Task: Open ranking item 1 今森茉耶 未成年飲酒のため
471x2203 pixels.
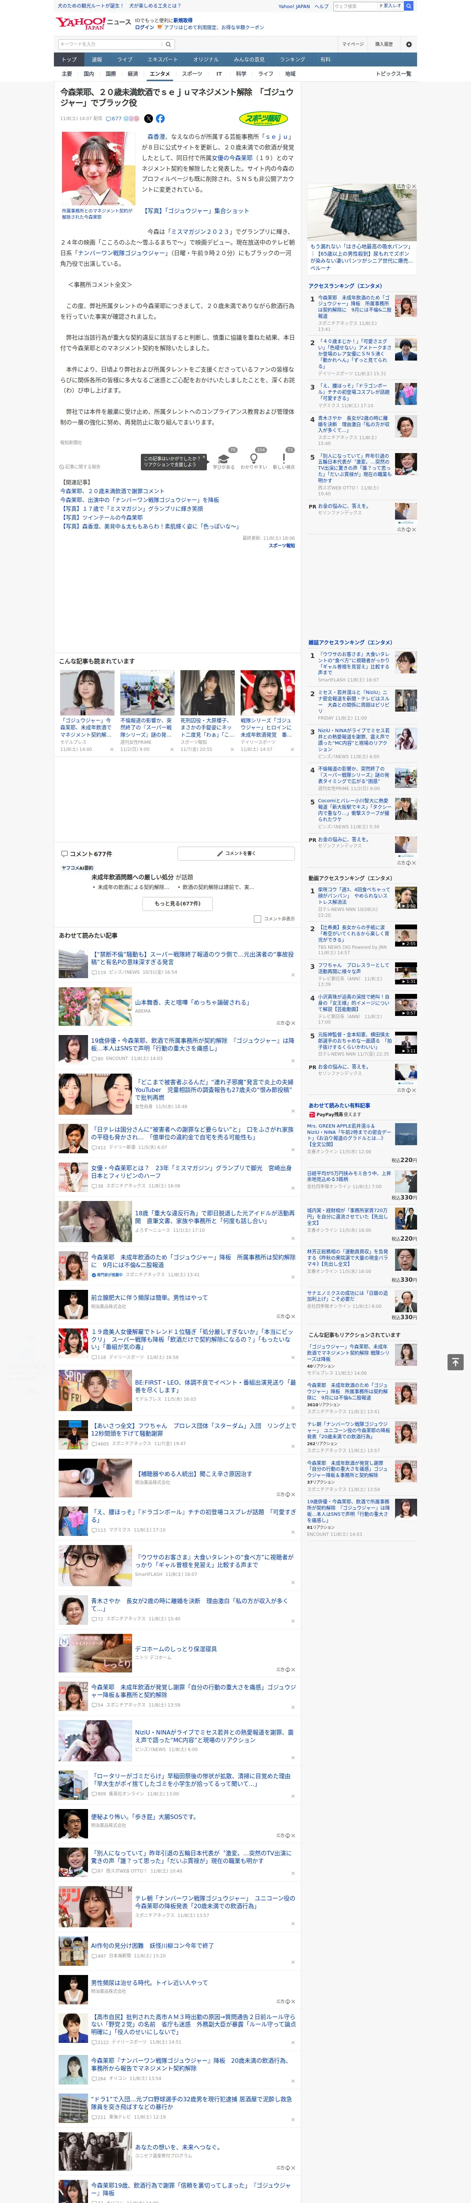Action: click(x=354, y=306)
